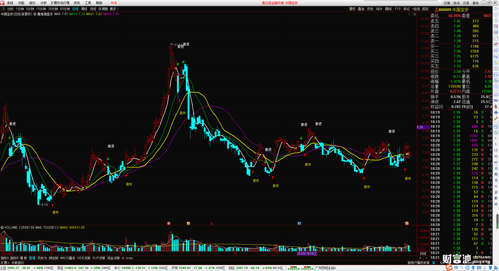Click the stacked windows report icon
Image resolution: width=499 pixels, height=271 pixels.
coord(496,50)
